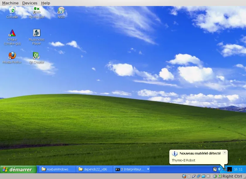Select the Mozilla Firefox desktop shortcut

[12, 58]
